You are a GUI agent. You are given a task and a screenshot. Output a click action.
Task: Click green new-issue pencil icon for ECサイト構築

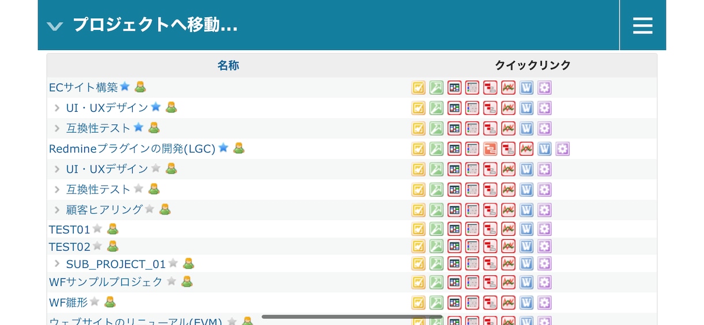436,88
